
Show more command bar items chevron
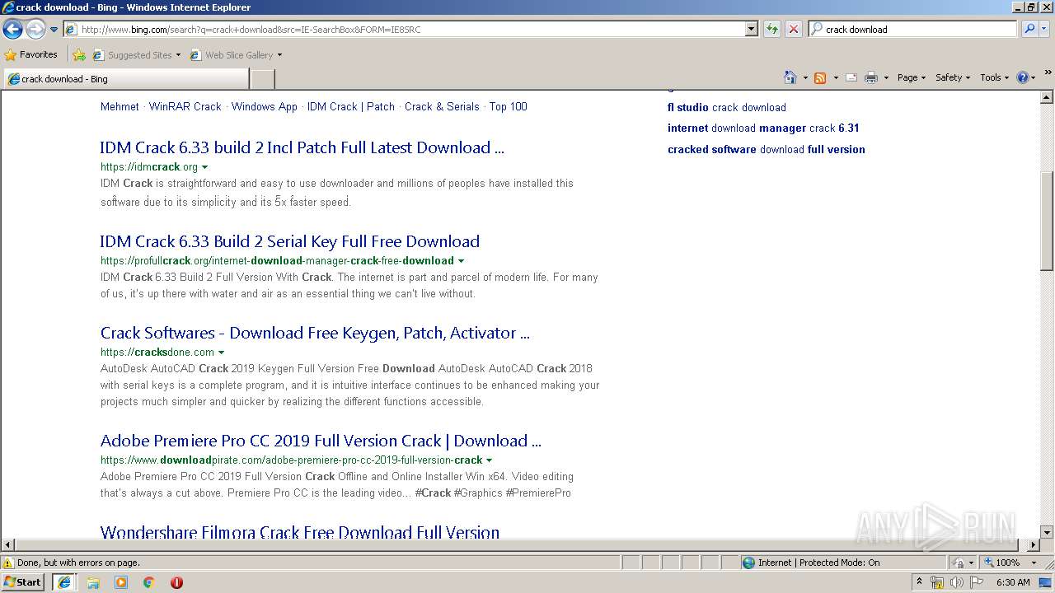(1048, 73)
